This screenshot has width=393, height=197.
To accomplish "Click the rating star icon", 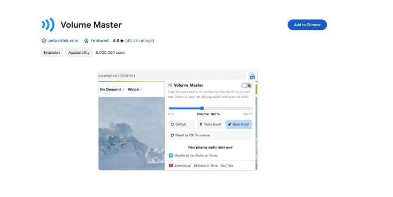I will (x=122, y=40).
